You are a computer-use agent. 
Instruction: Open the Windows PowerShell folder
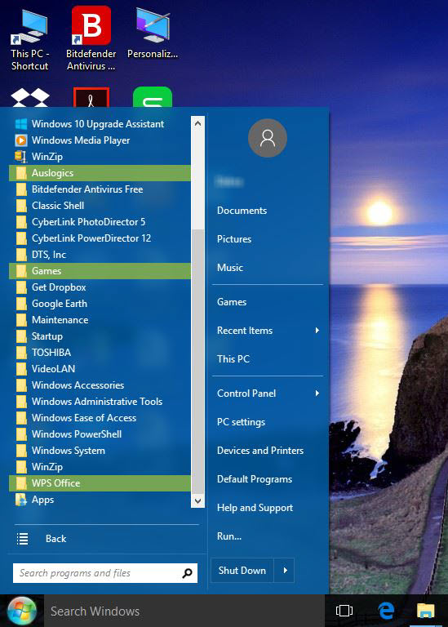[x=100, y=434]
